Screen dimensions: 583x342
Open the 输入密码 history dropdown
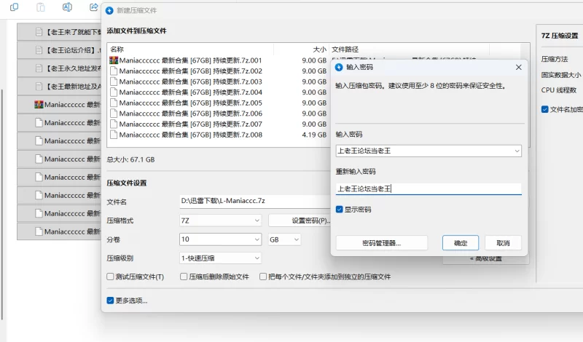tap(517, 151)
